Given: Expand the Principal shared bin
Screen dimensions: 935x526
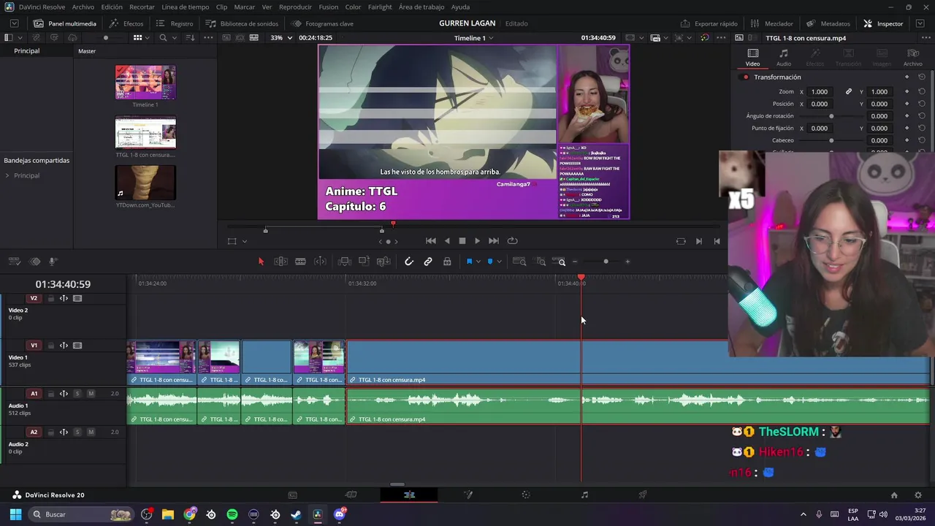Looking at the screenshot, I should coord(7,176).
